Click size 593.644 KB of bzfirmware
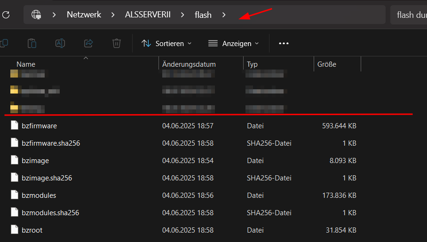The image size is (427, 242). (x=340, y=126)
